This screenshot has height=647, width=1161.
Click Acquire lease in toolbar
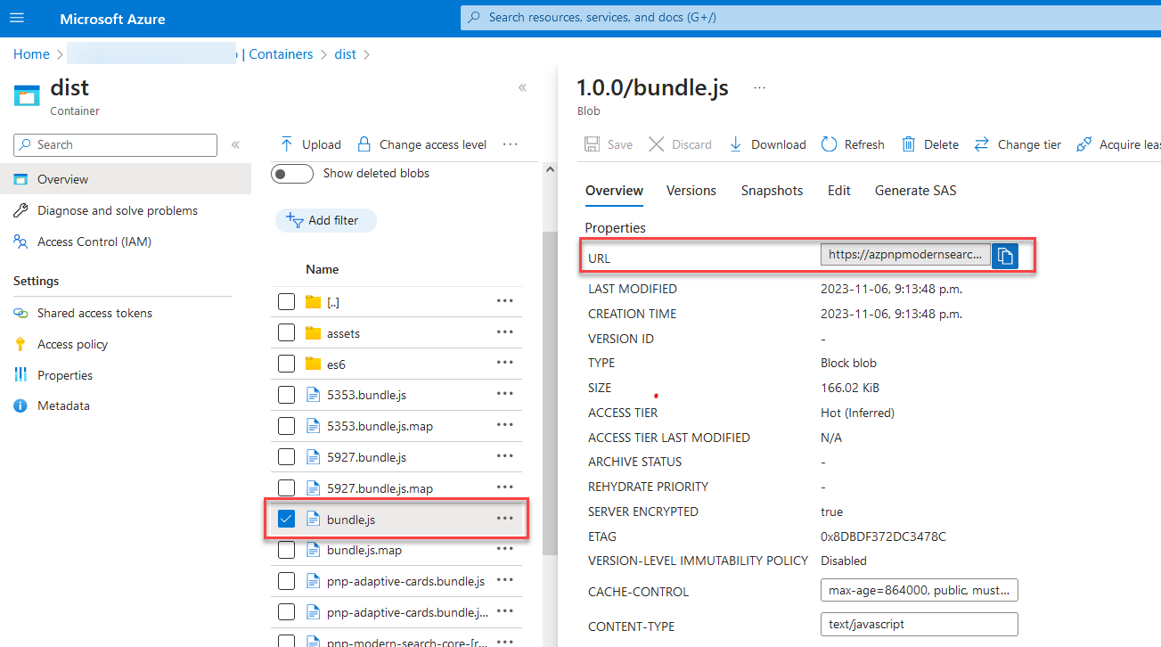pyautogui.click(x=1119, y=144)
